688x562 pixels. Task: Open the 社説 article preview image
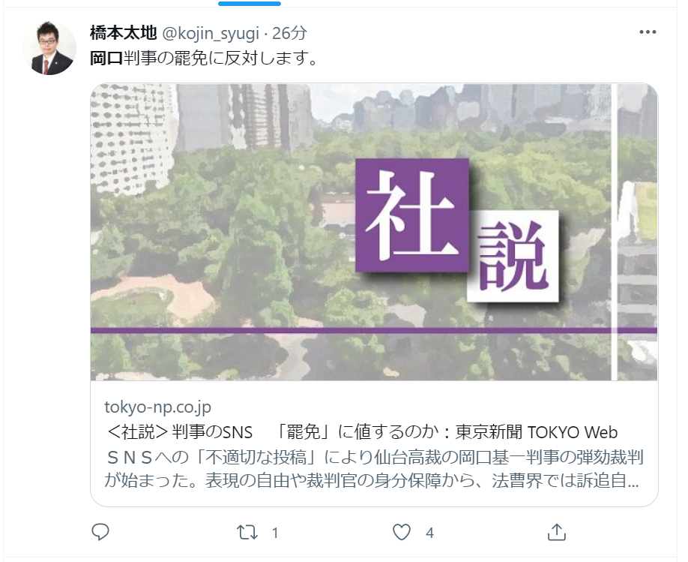(x=374, y=232)
